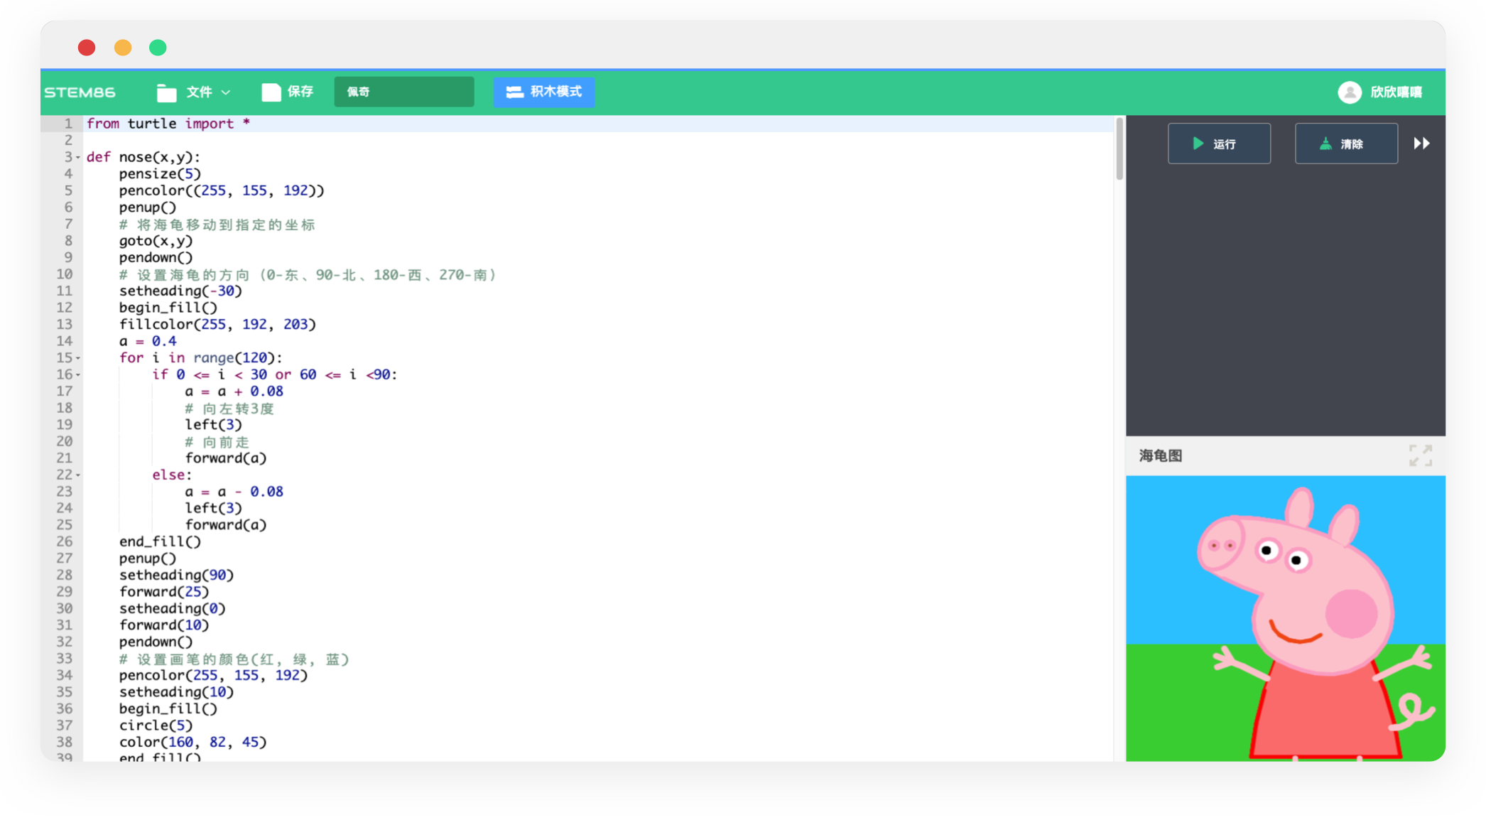Screen dimensions: 1486x830
Task: Select the broom icon inside 清除
Action: point(1324,143)
